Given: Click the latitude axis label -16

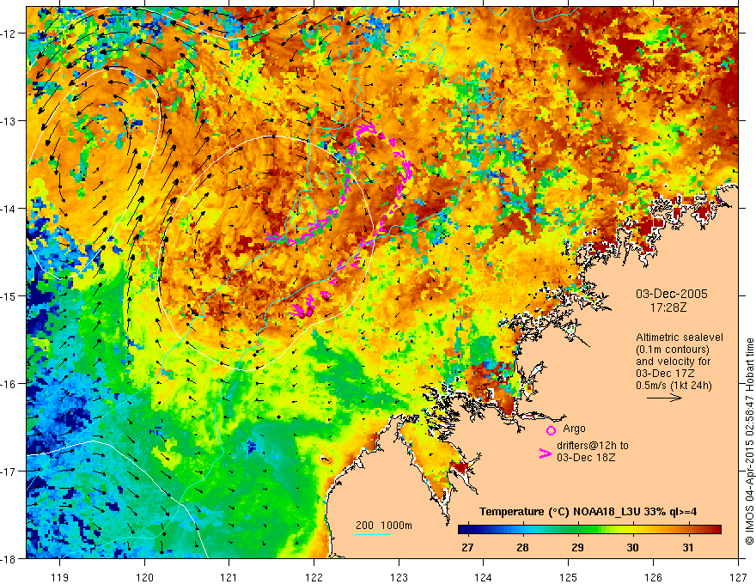Looking at the screenshot, I should [x=9, y=384].
